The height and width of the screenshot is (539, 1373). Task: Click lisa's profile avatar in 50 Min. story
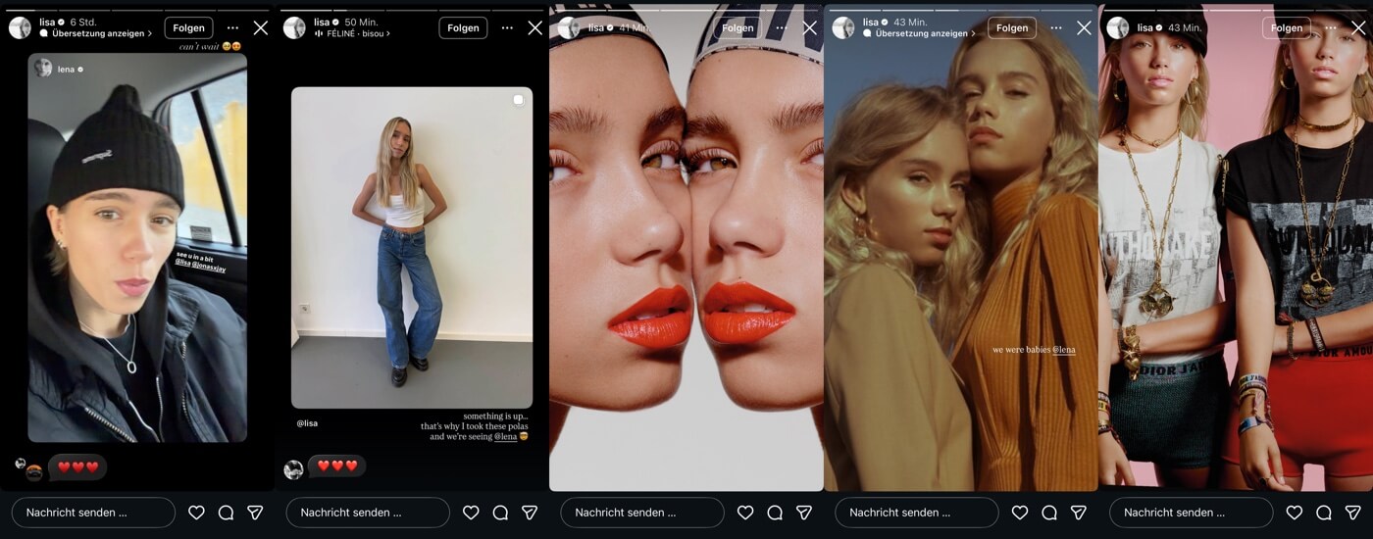[x=294, y=27]
